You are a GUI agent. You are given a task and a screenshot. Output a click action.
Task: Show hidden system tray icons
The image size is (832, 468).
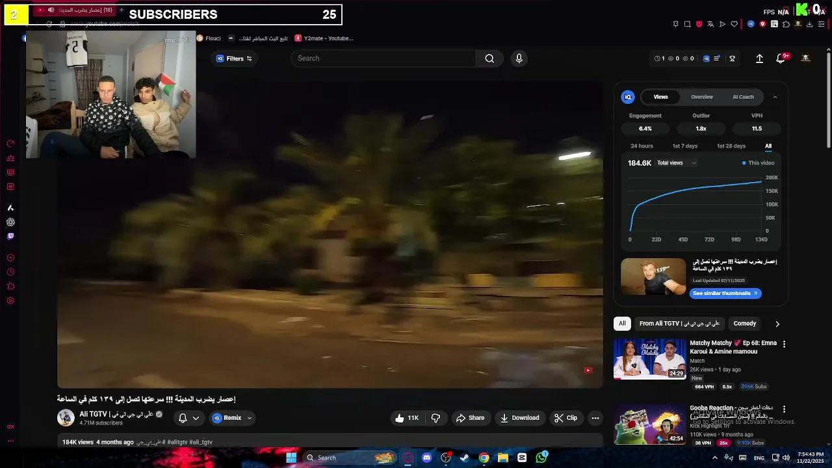click(715, 458)
